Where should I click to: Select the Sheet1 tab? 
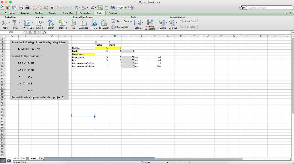click(34, 159)
